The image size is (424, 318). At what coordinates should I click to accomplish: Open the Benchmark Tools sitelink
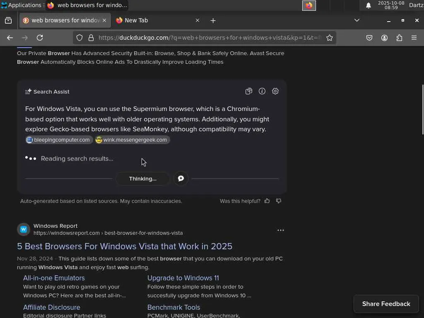pyautogui.click(x=173, y=308)
